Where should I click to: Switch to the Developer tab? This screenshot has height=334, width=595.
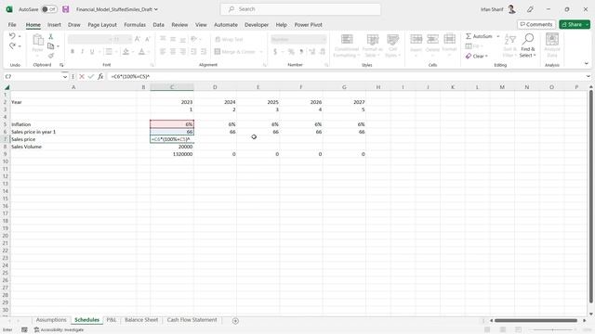pyautogui.click(x=257, y=25)
